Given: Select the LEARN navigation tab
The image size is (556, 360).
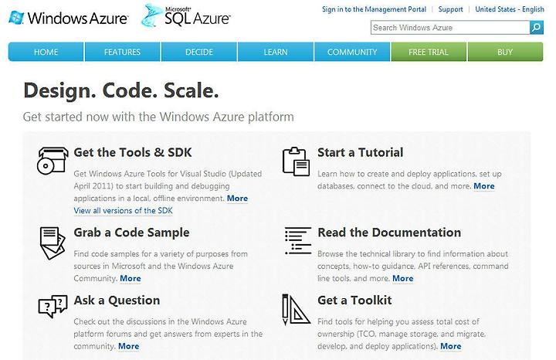Looking at the screenshot, I should click(x=276, y=52).
